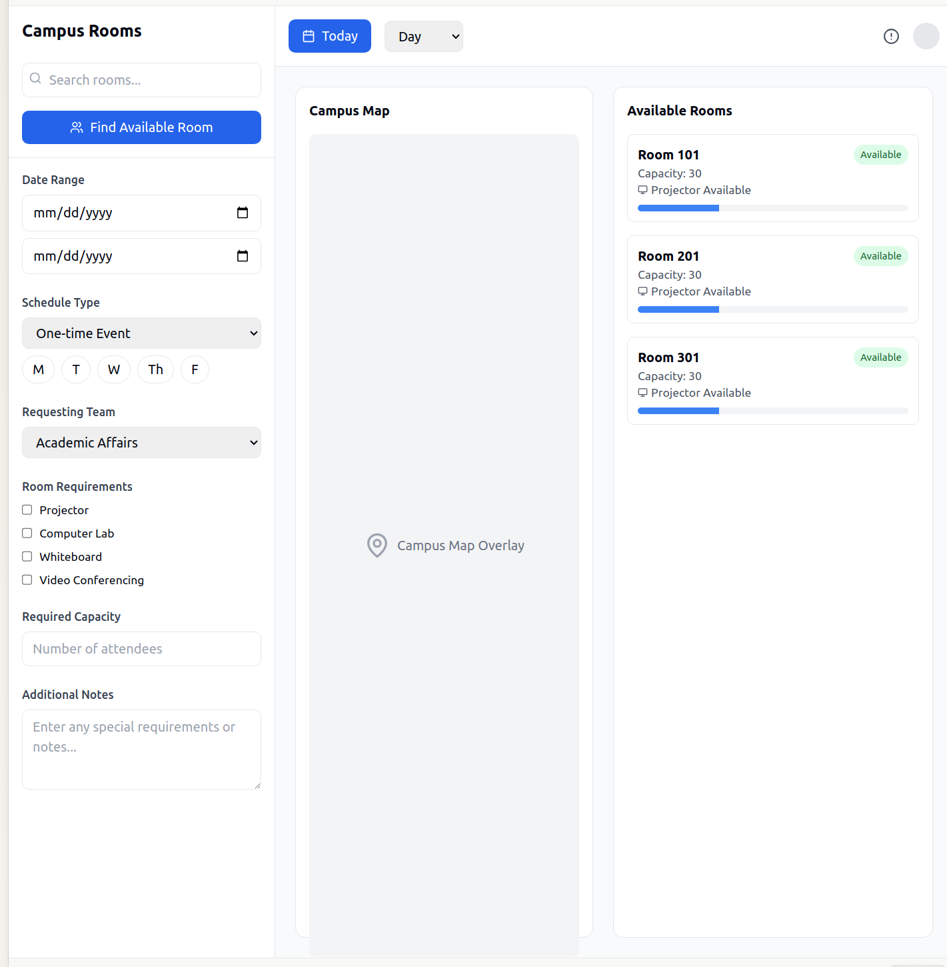The width and height of the screenshot is (947, 967).
Task: Open the Requesting Team dropdown
Action: click(x=141, y=443)
